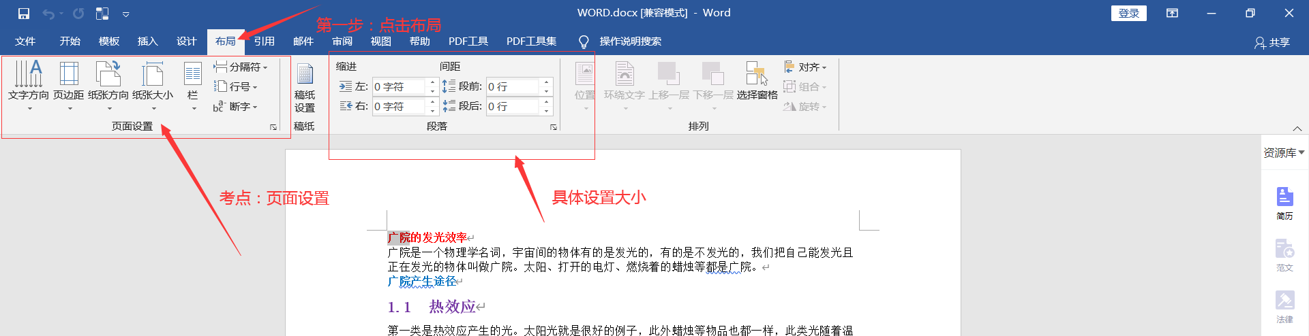The height and width of the screenshot is (336, 1309).
Task: Click the 共享 share button
Action: point(1272,42)
